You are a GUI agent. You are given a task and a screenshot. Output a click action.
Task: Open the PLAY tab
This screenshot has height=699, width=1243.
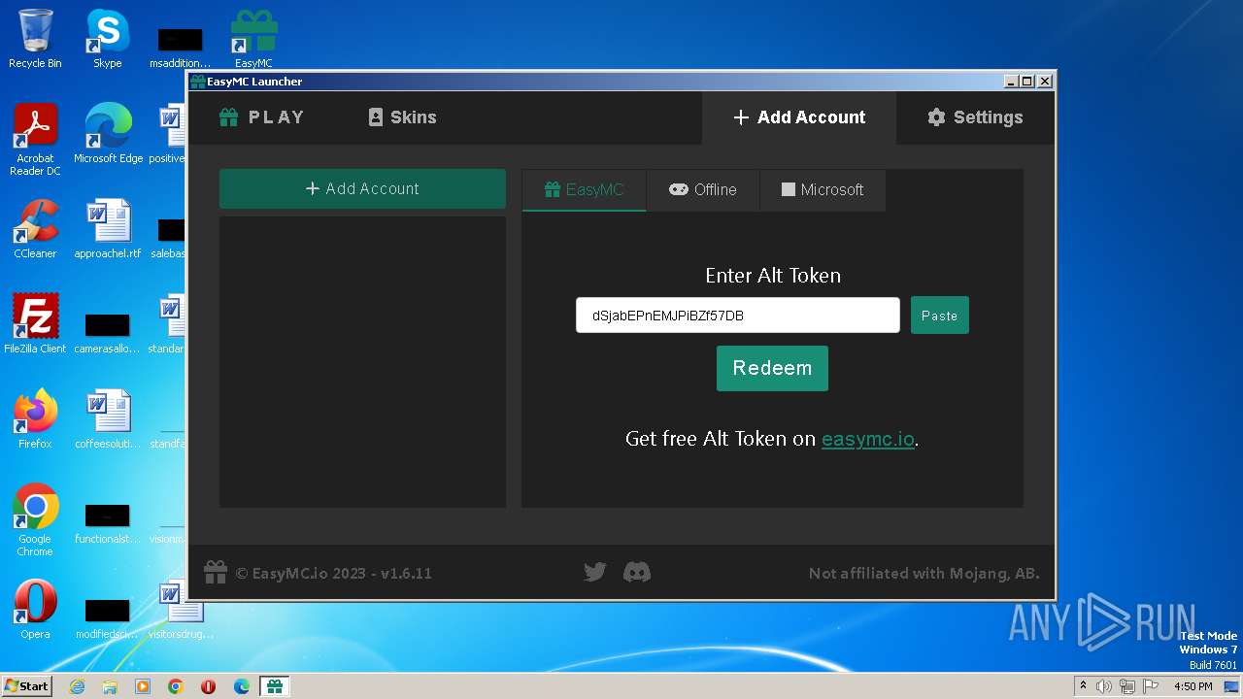click(262, 117)
